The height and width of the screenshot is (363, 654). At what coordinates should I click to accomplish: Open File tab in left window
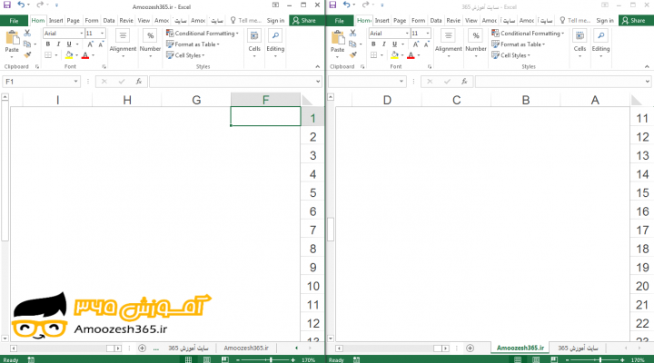tap(14, 21)
